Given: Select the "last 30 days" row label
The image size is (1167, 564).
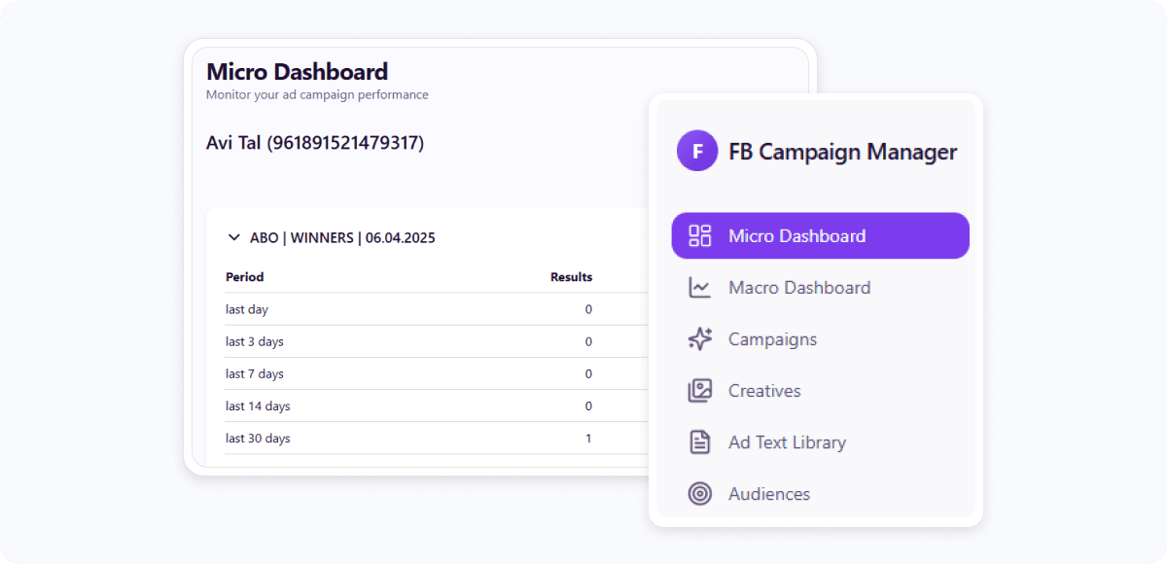Looking at the screenshot, I should (258, 439).
